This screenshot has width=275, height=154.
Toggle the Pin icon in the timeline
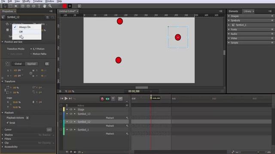[x=113, y=99]
